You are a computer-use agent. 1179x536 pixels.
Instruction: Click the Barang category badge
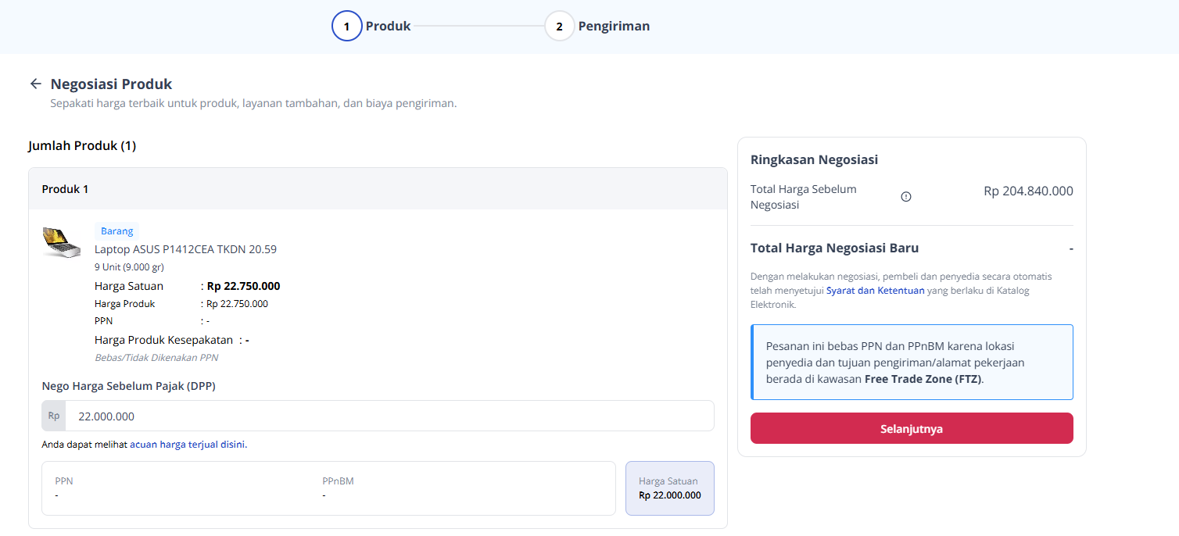116,231
